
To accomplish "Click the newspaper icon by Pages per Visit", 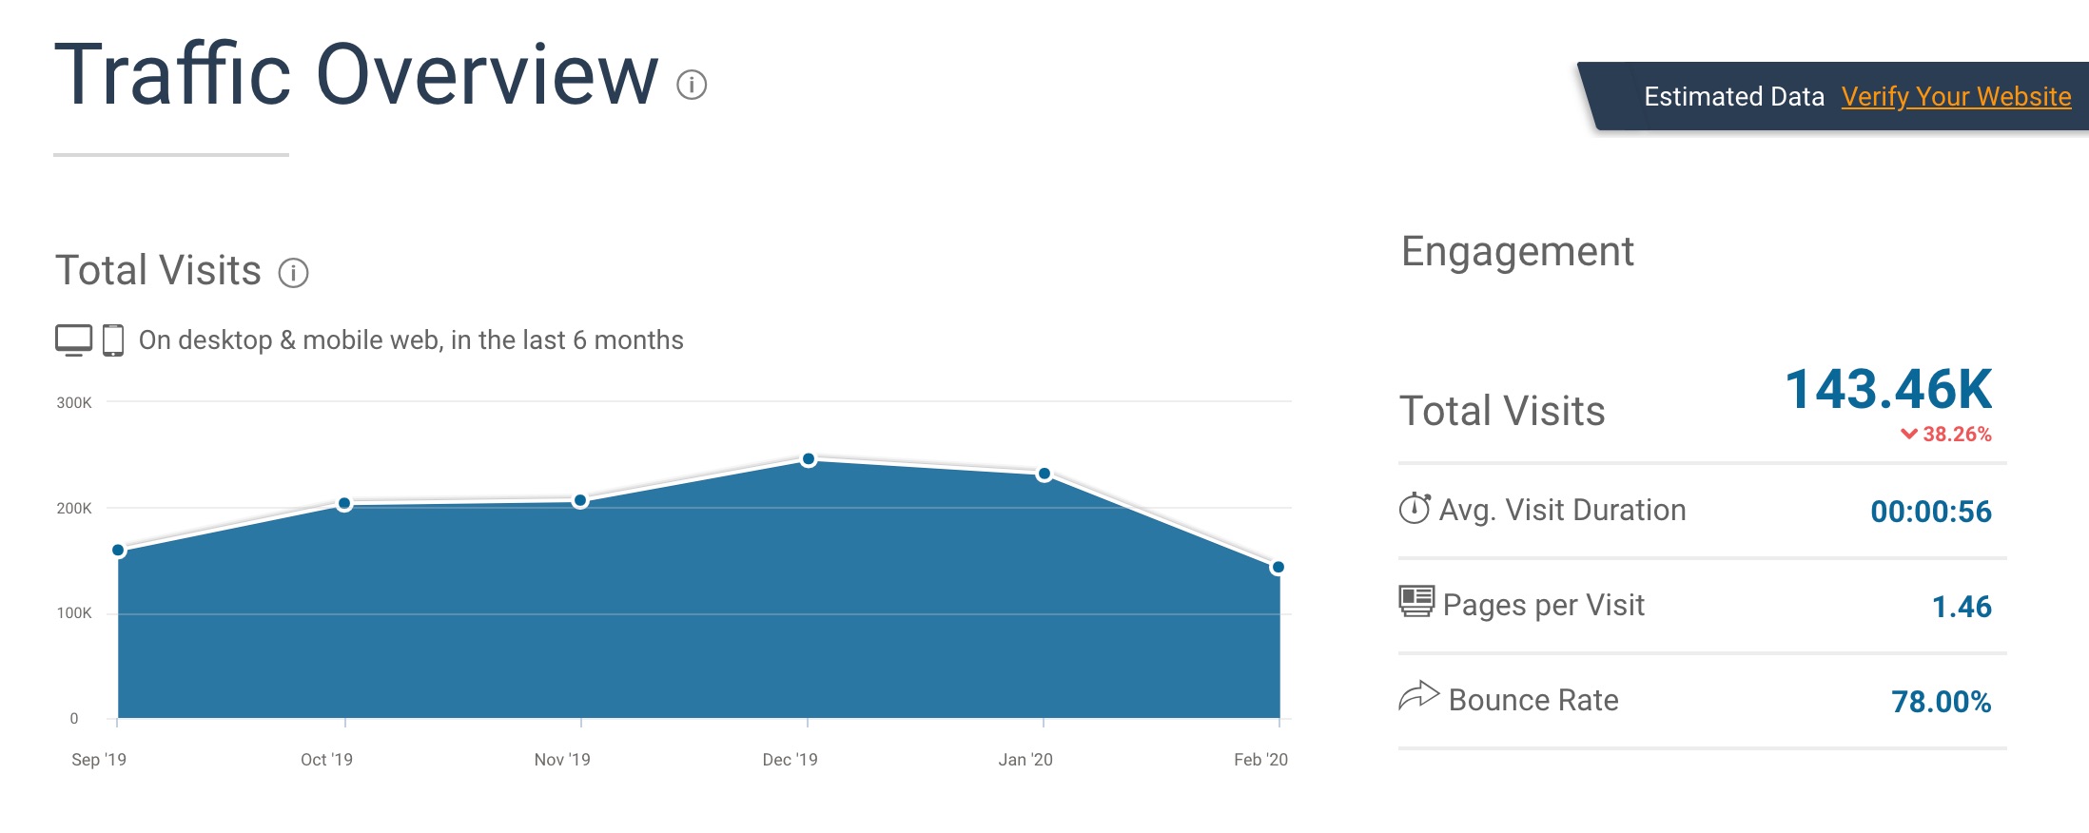I will tap(1416, 602).
